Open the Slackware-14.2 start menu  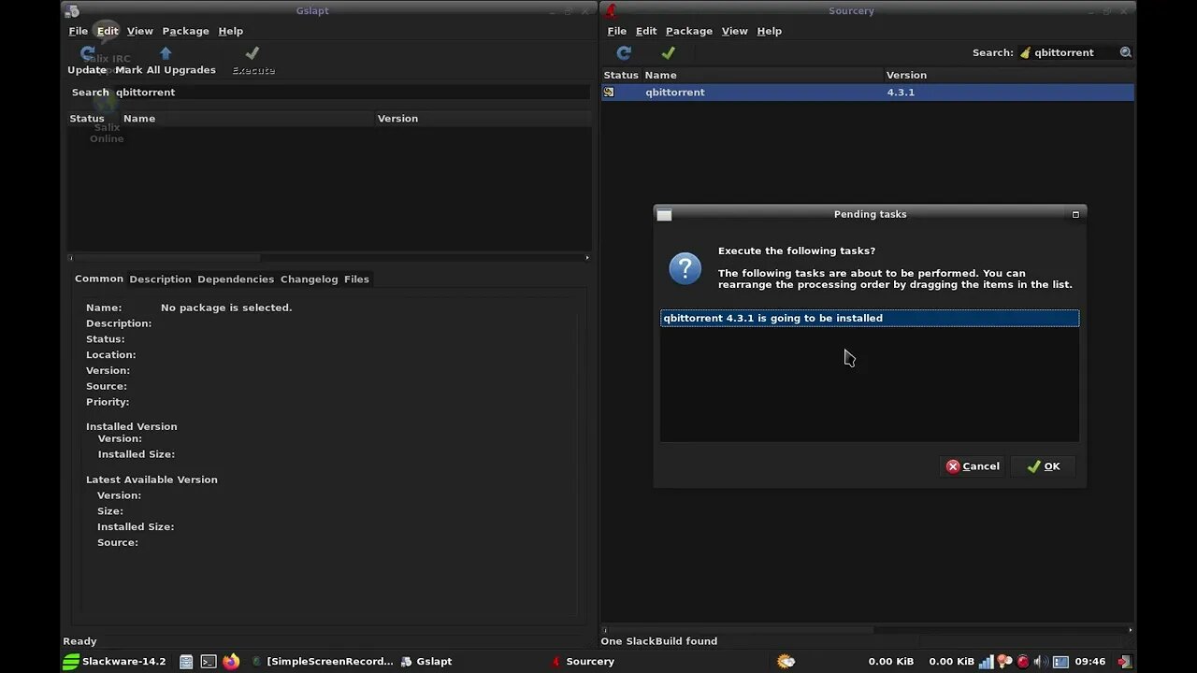pos(114,661)
